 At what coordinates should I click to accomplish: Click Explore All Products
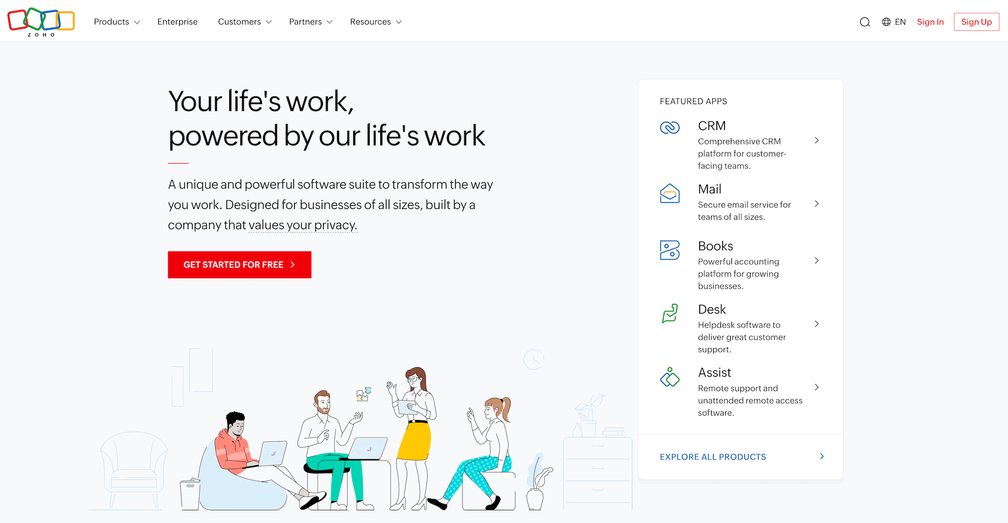713,457
